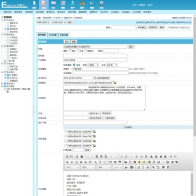
Task: Toggle italic formatting in the editor
Action: [72, 162]
